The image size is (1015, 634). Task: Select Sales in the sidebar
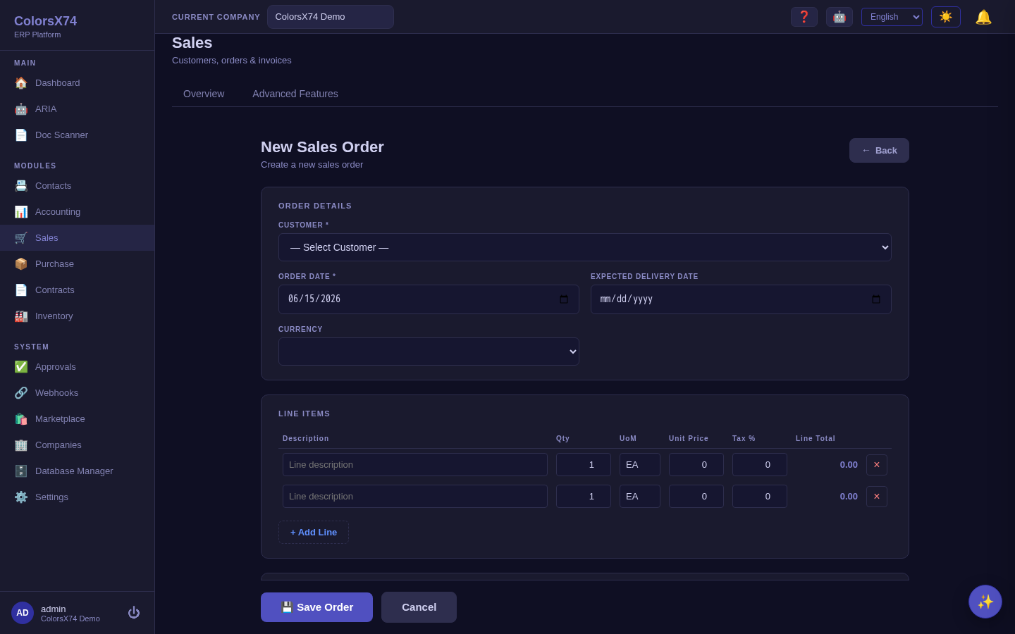[77, 238]
